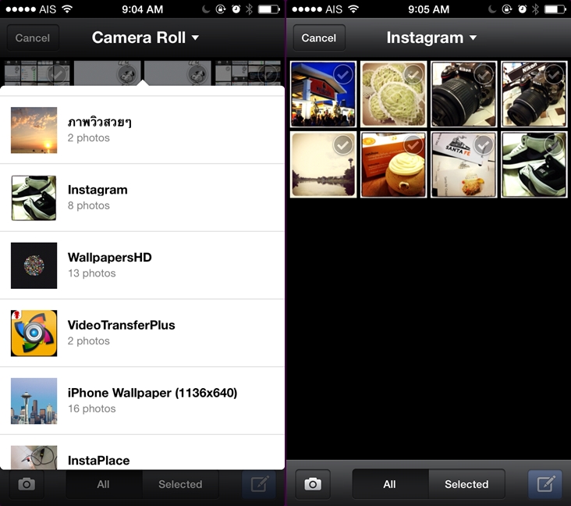
Task: Switch to Selected tab in Camera Roll screen
Action: point(181,484)
